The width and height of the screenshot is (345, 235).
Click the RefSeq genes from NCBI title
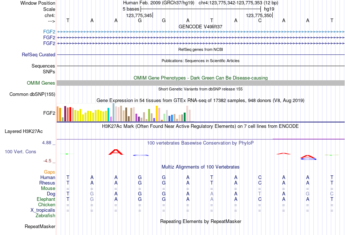(200, 49)
